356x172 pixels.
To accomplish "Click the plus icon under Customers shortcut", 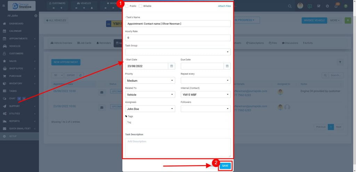I will pos(61,8).
